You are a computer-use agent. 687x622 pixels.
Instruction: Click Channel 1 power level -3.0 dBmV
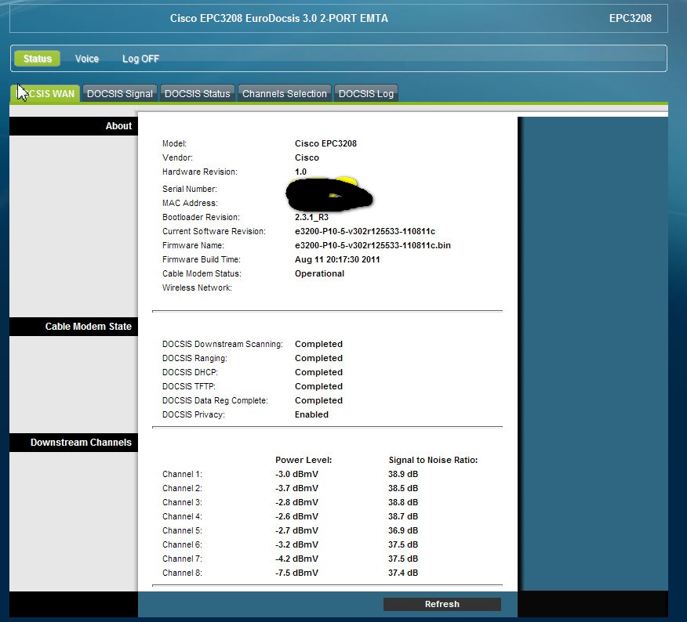click(296, 474)
